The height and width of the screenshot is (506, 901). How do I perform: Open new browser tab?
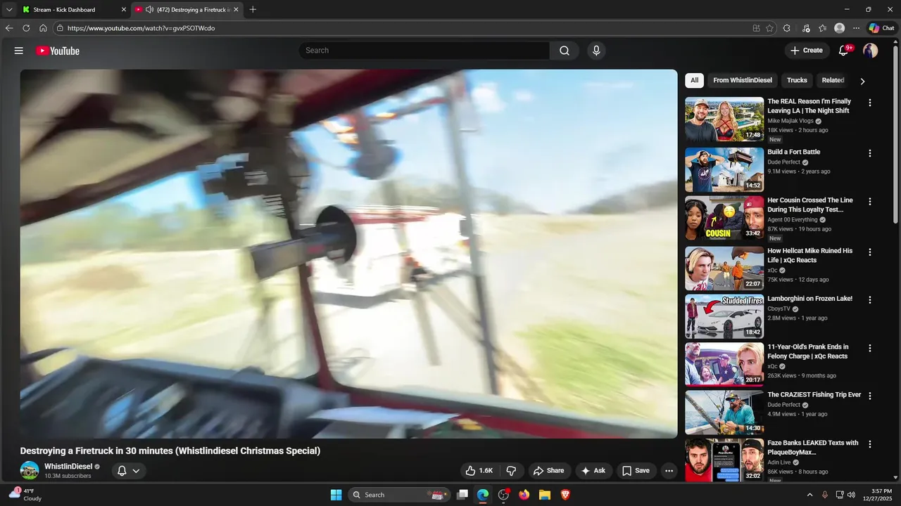[253, 9]
